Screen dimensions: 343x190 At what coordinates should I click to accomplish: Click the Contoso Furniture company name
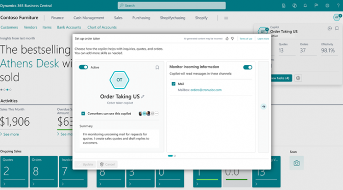coord(19,17)
